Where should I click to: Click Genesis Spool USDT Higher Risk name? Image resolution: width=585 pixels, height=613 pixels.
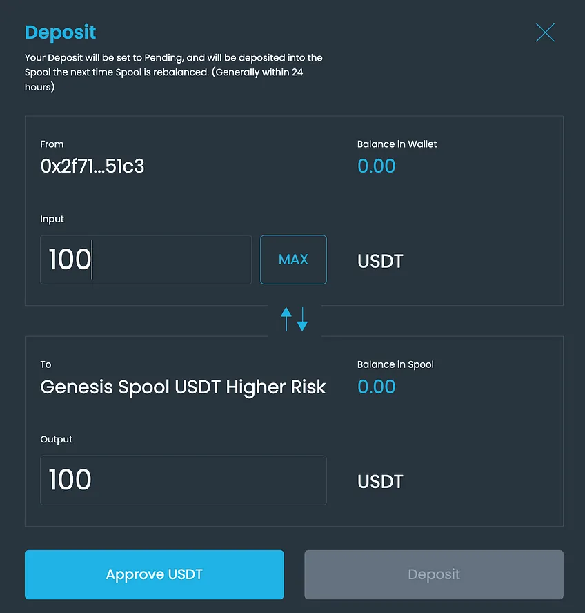[183, 387]
